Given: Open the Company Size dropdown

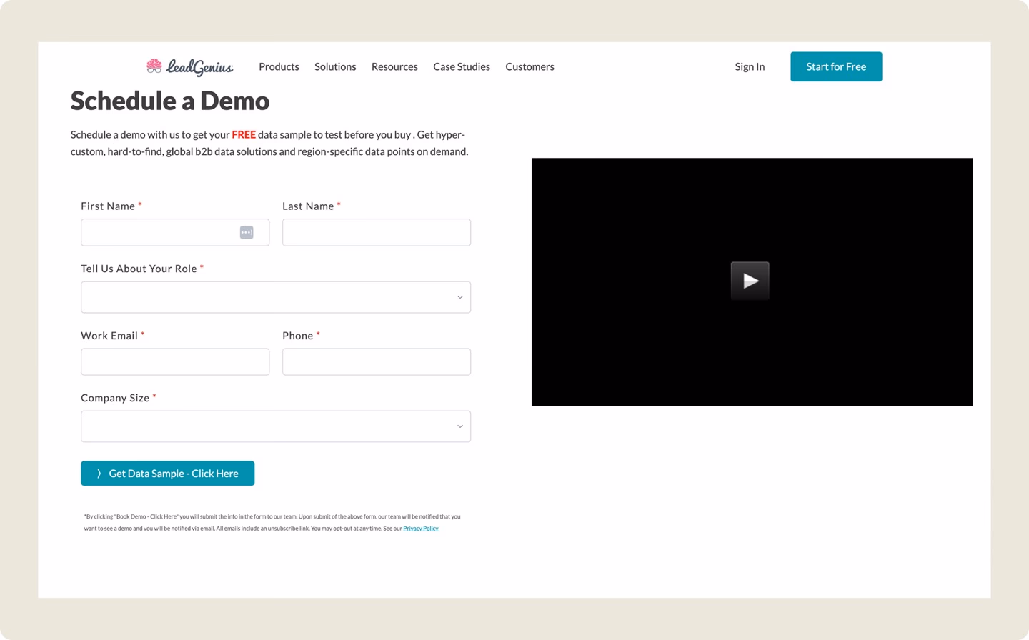Looking at the screenshot, I should [276, 426].
